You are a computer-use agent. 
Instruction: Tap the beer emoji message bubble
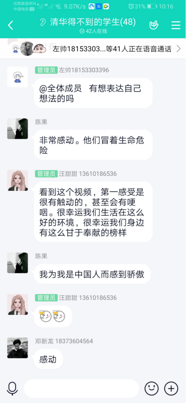coord(53,316)
